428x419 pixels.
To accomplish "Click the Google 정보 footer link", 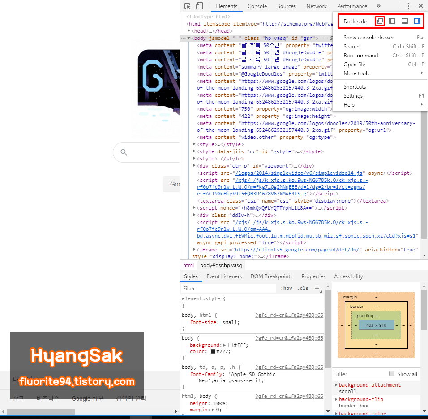I will point(88,398).
